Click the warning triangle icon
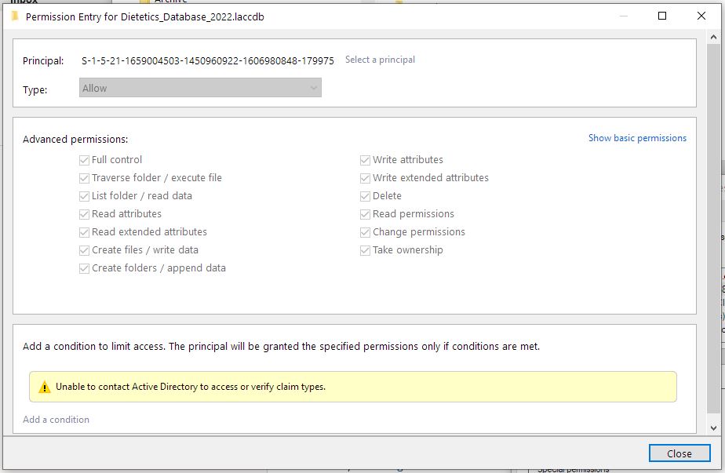Screen dimensions: 725x473 coord(45,387)
